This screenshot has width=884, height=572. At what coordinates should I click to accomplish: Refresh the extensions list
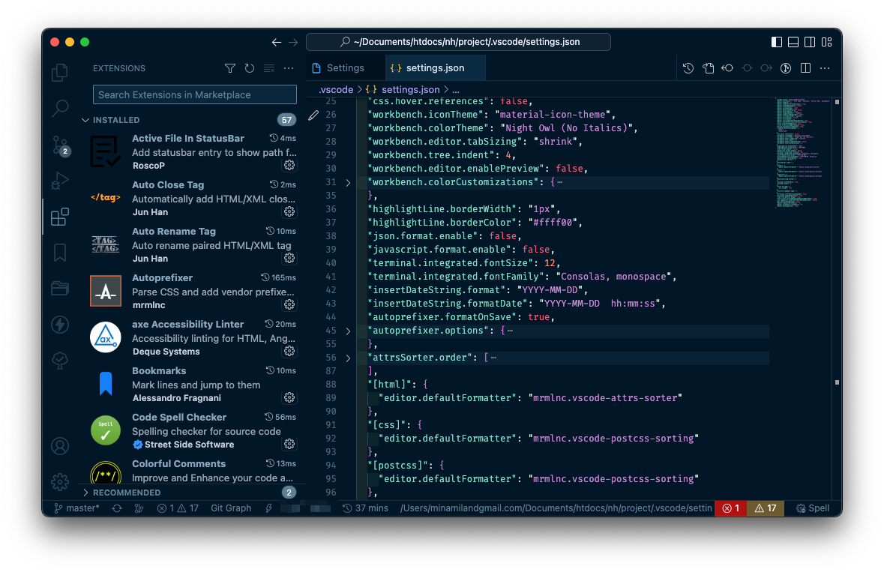click(x=250, y=68)
